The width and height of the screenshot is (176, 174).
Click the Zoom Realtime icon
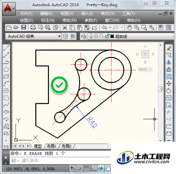tap(137, 28)
